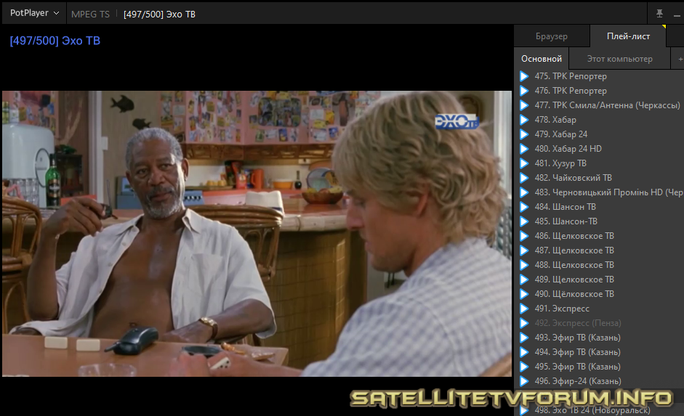The height and width of the screenshot is (416, 684).
Task: Click the title bar text [497/500] Эхо ТВ
Action: click(x=159, y=15)
